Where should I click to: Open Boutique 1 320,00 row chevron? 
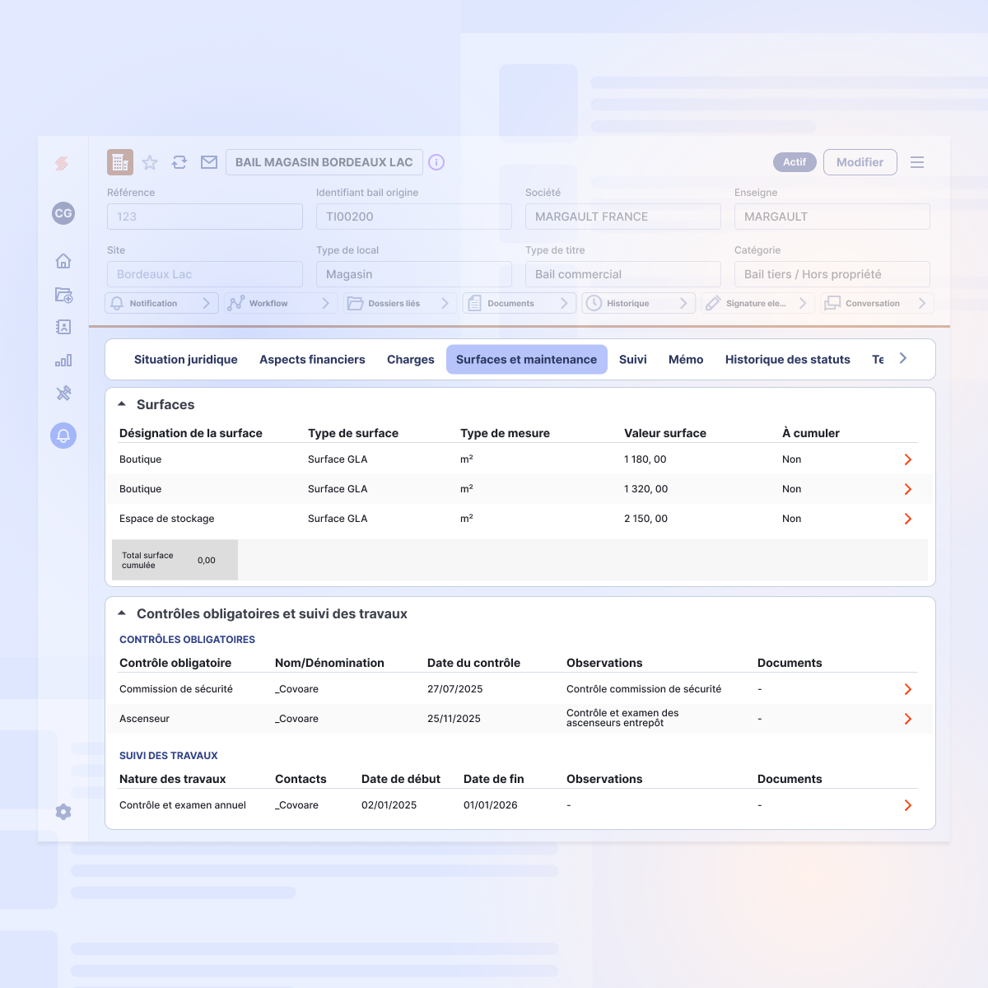[x=908, y=489]
